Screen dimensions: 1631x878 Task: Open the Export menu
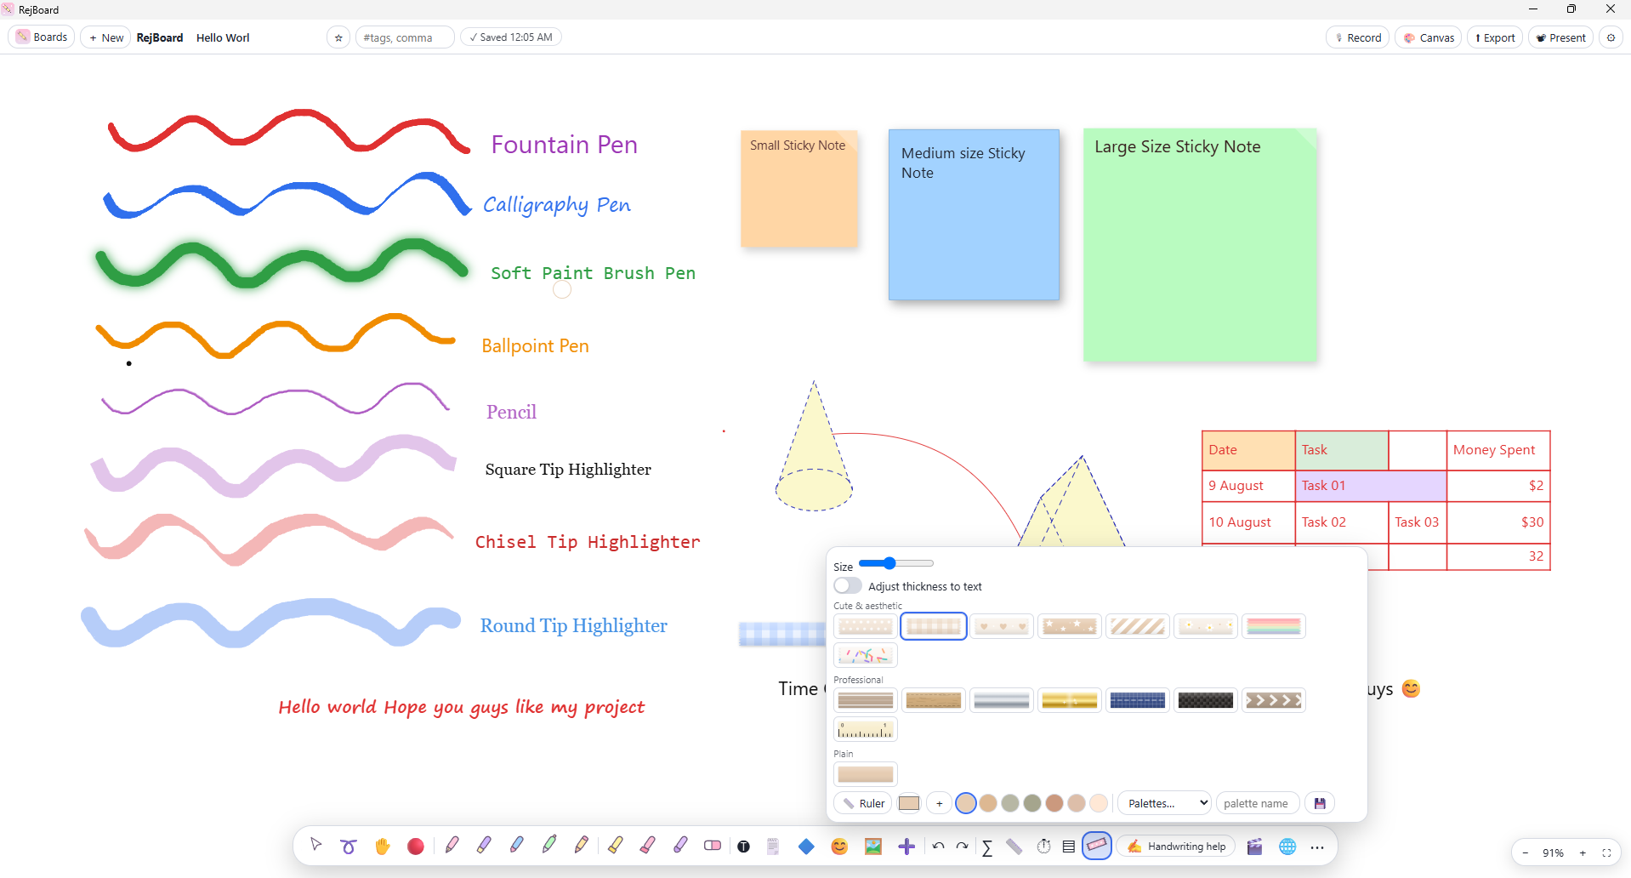(x=1495, y=37)
